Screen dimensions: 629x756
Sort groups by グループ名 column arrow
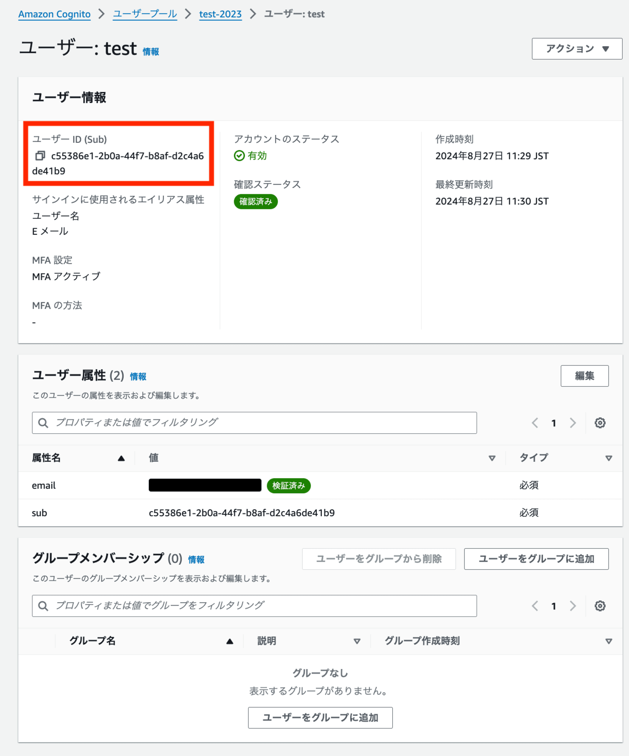pos(230,641)
